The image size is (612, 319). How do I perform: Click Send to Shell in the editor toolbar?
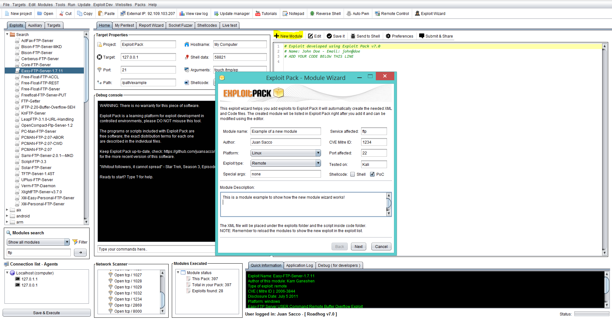tap(353, 36)
